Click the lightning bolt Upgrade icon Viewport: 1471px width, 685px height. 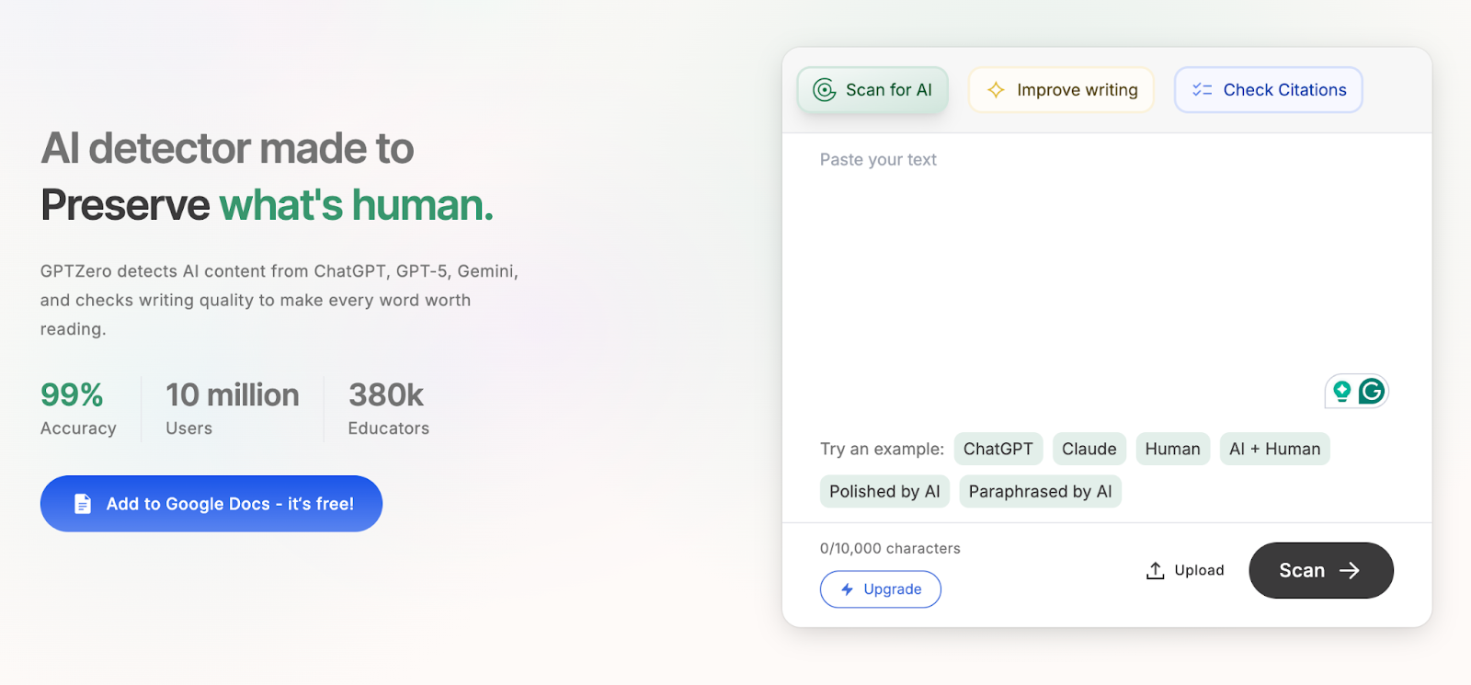coord(847,589)
